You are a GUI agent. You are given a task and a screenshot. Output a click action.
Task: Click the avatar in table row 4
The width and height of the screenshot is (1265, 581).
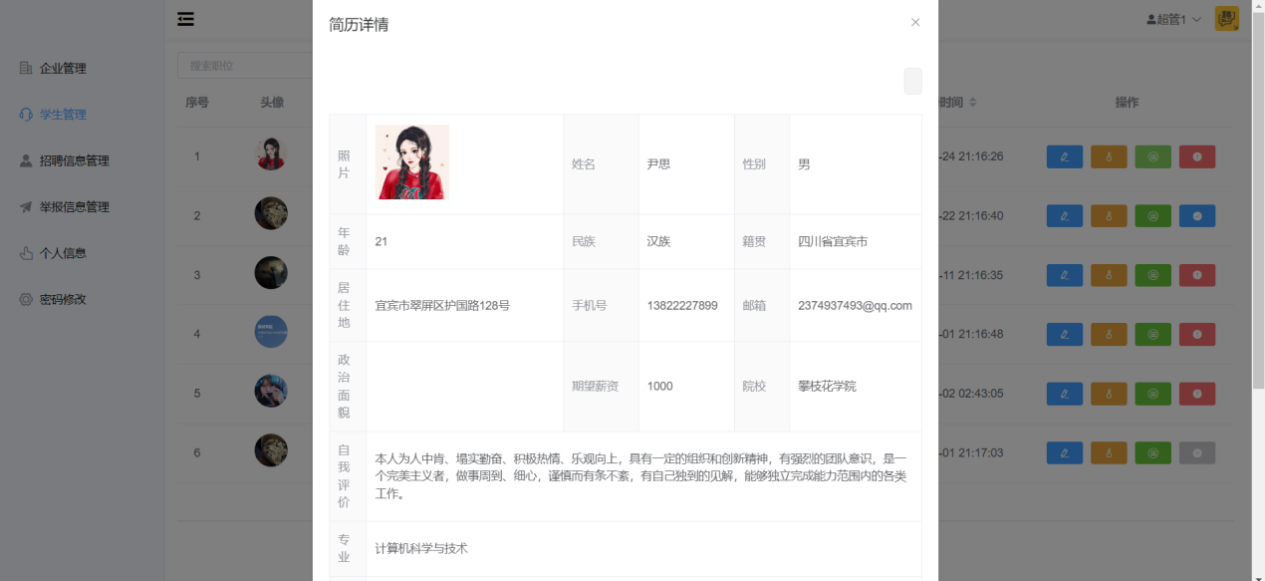tap(271, 332)
